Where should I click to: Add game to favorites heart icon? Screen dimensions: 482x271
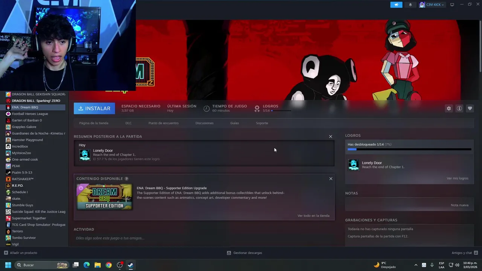(x=470, y=108)
